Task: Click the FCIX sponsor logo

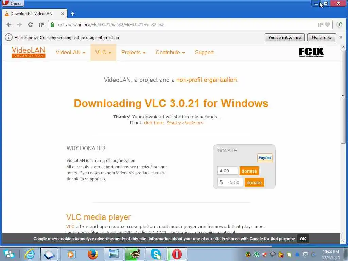Action: click(x=311, y=52)
